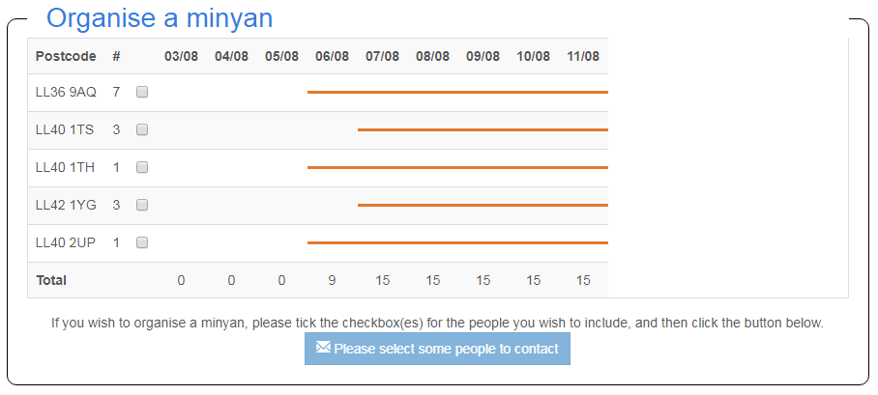This screenshot has width=878, height=395.
Task: Click the 06/08 date column header
Action: (332, 57)
